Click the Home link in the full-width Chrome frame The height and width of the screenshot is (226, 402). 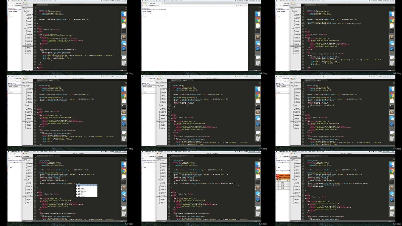143,10
